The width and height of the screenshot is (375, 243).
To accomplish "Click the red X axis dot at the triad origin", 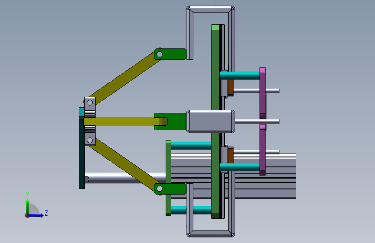I will tap(27, 216).
